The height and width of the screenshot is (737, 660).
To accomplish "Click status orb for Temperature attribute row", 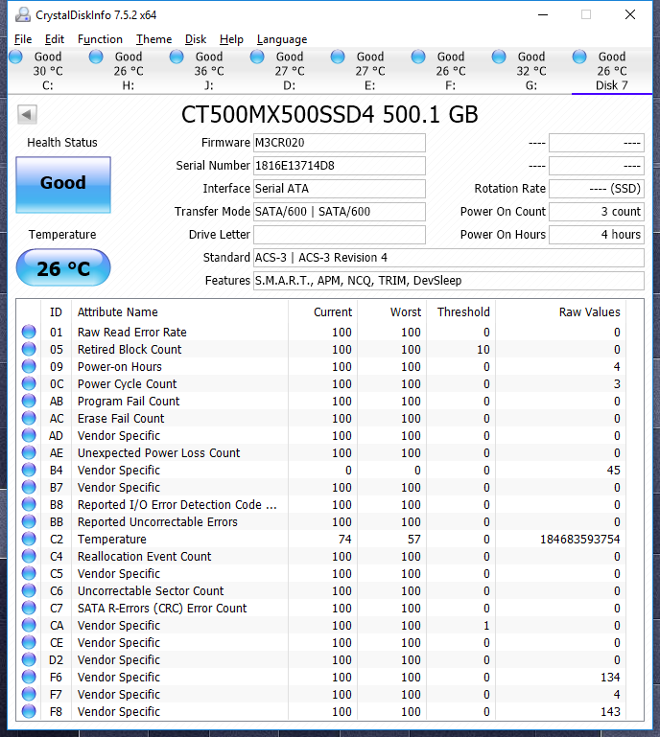I will [x=29, y=540].
